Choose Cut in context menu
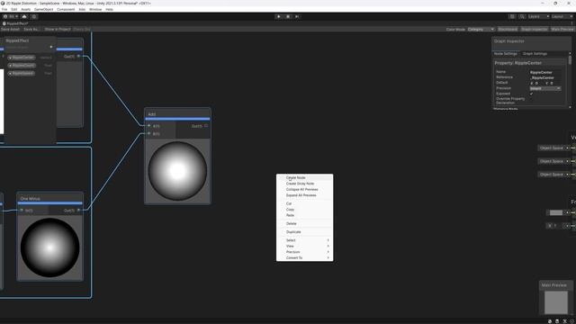This screenshot has width=576, height=324. [304, 203]
